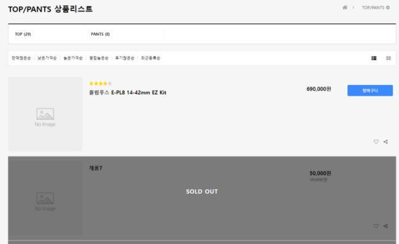Image resolution: width=399 pixels, height=244 pixels.
Task: Click Olympus product No Image thumbnail
Action: pos(45,114)
